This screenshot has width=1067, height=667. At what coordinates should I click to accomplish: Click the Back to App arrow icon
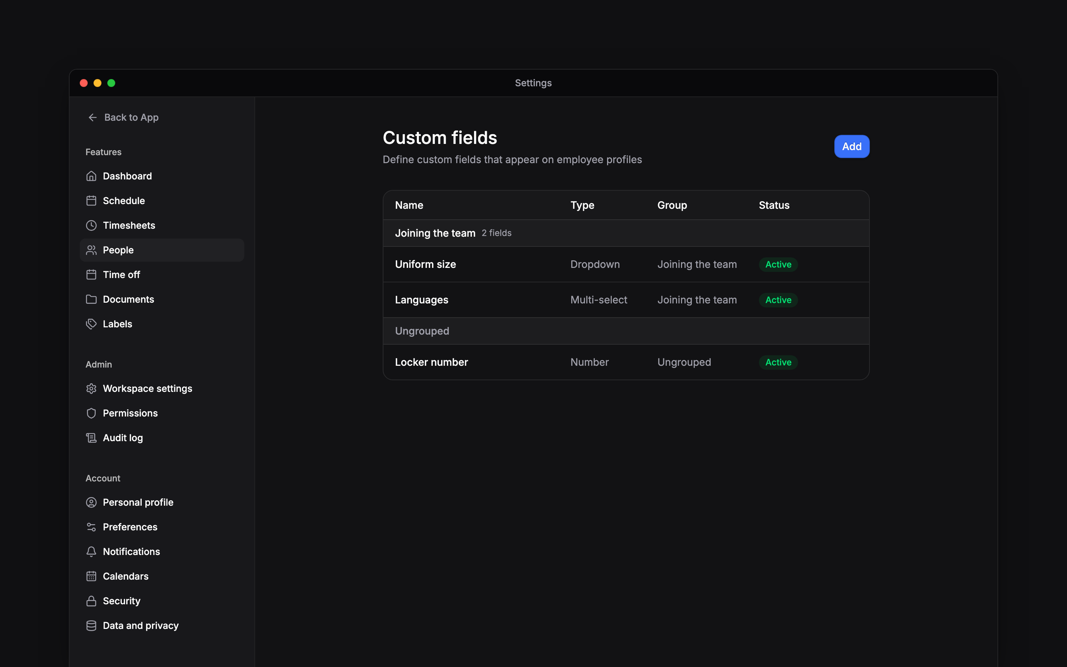[92, 117]
